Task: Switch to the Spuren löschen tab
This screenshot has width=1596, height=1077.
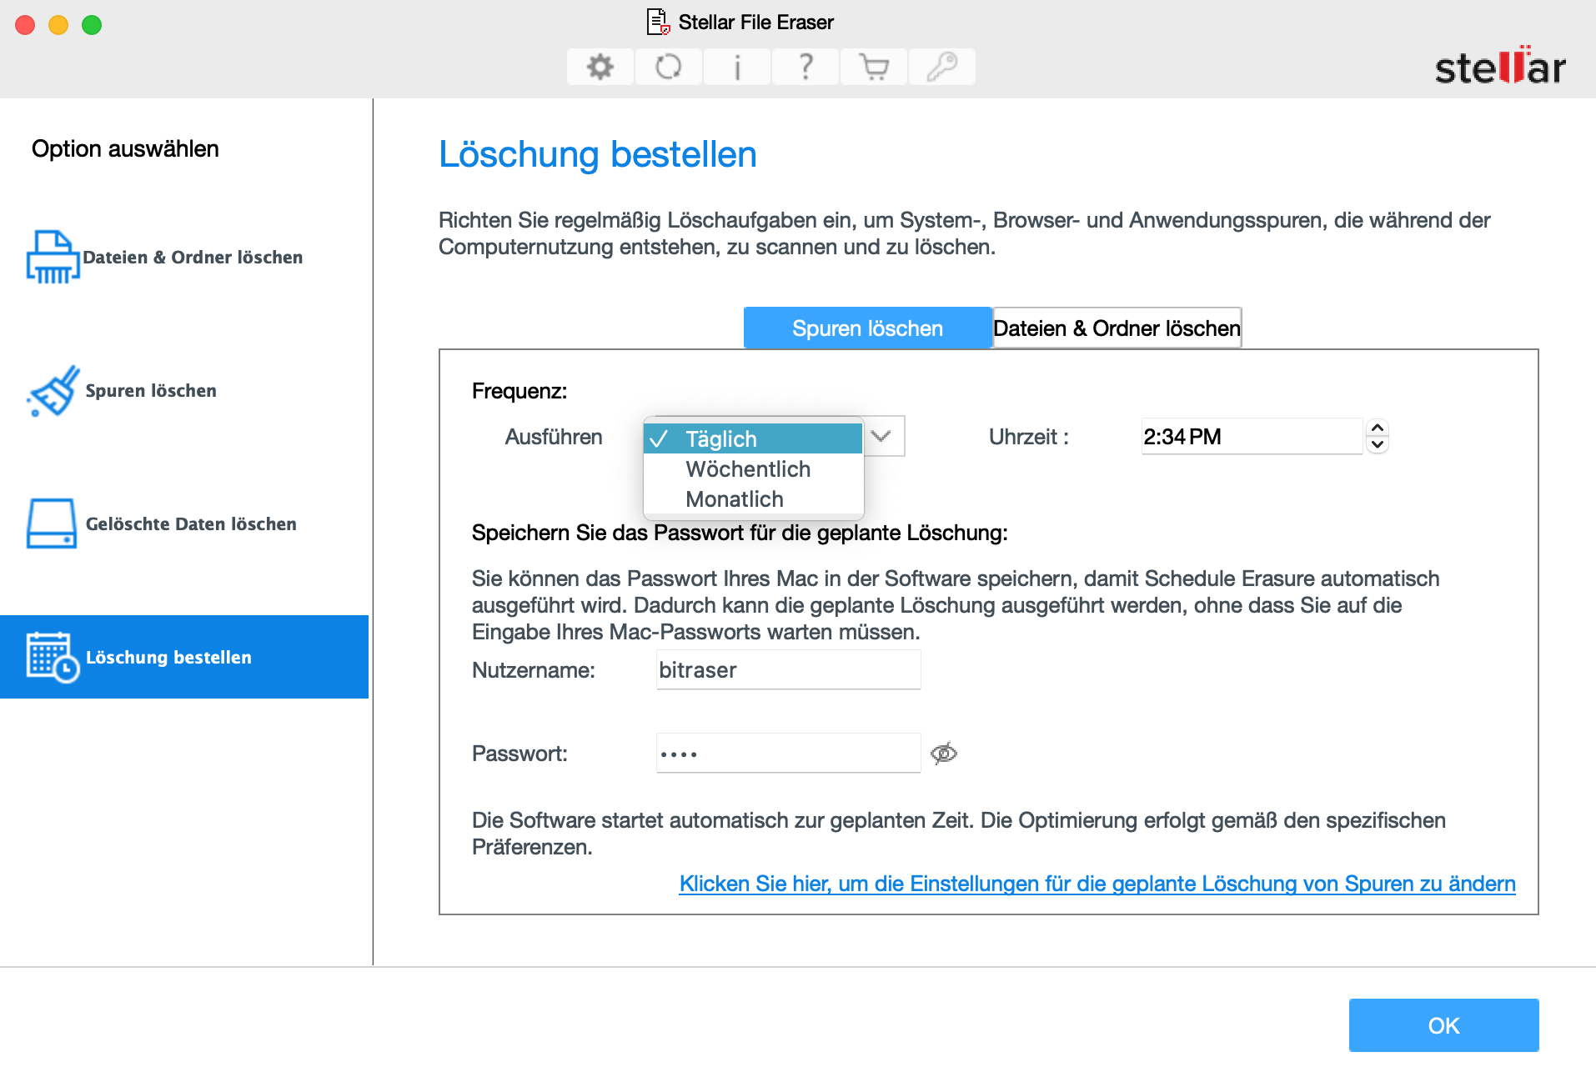Action: pyautogui.click(x=867, y=328)
